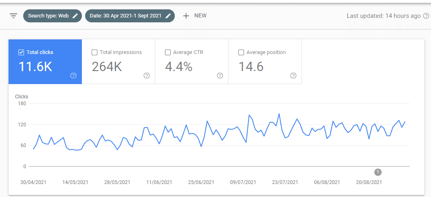Click the 23/07/2021 date label
431x197 pixels.
(x=285, y=182)
